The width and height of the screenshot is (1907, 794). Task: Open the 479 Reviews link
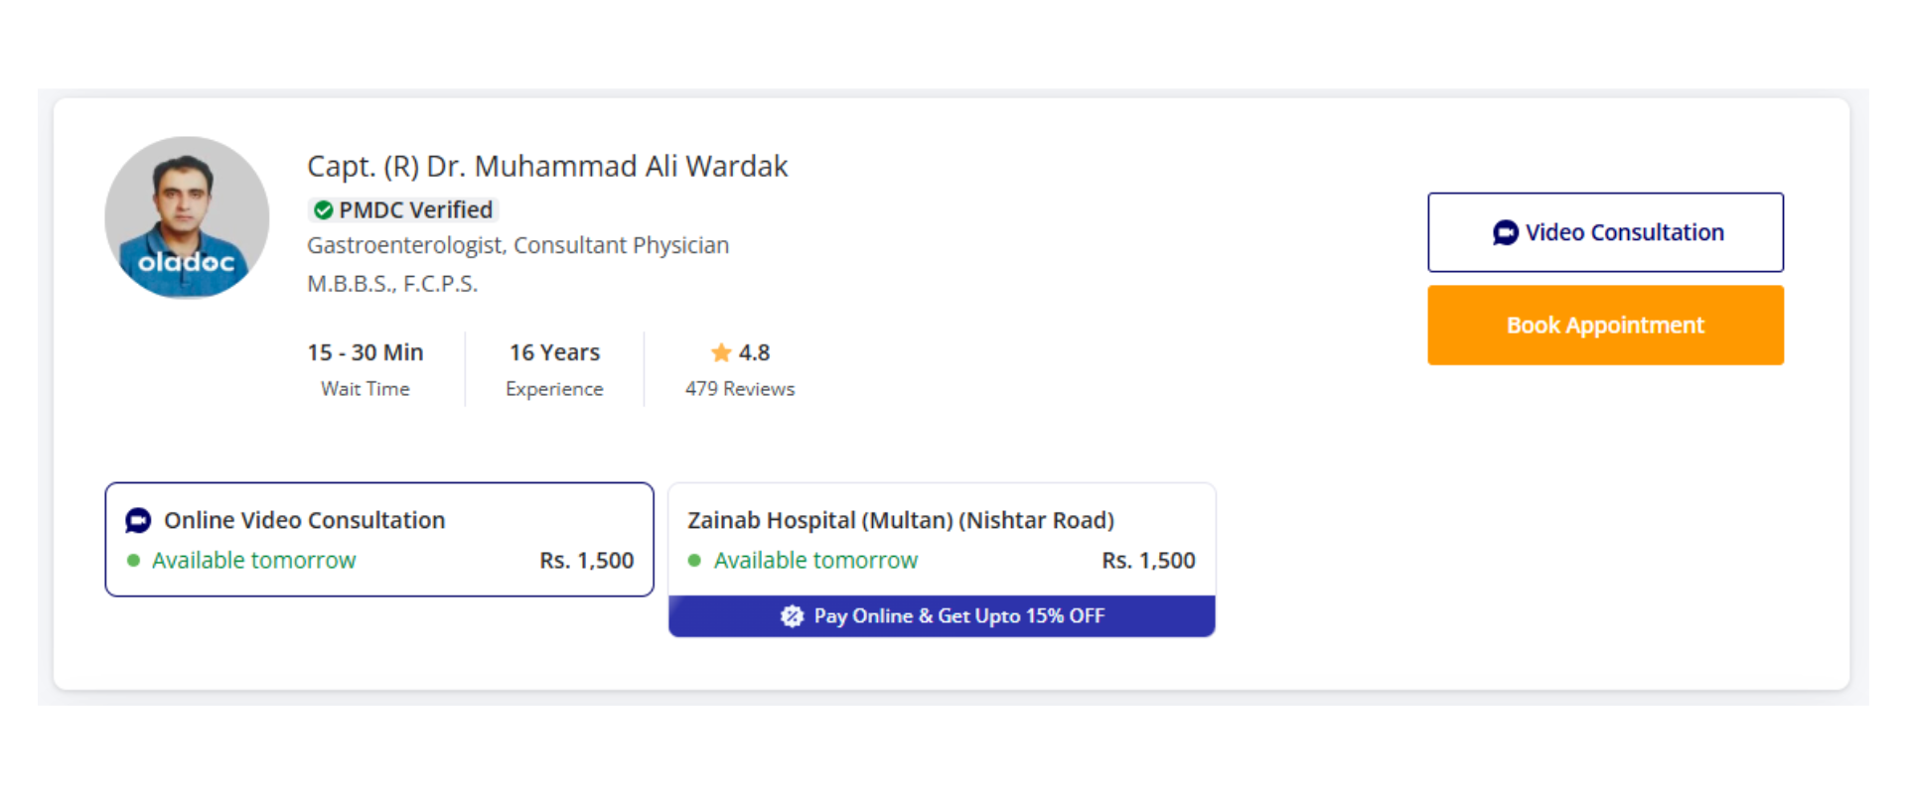[740, 389]
